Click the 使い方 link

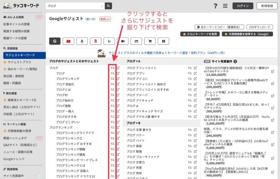(x=91, y=19)
